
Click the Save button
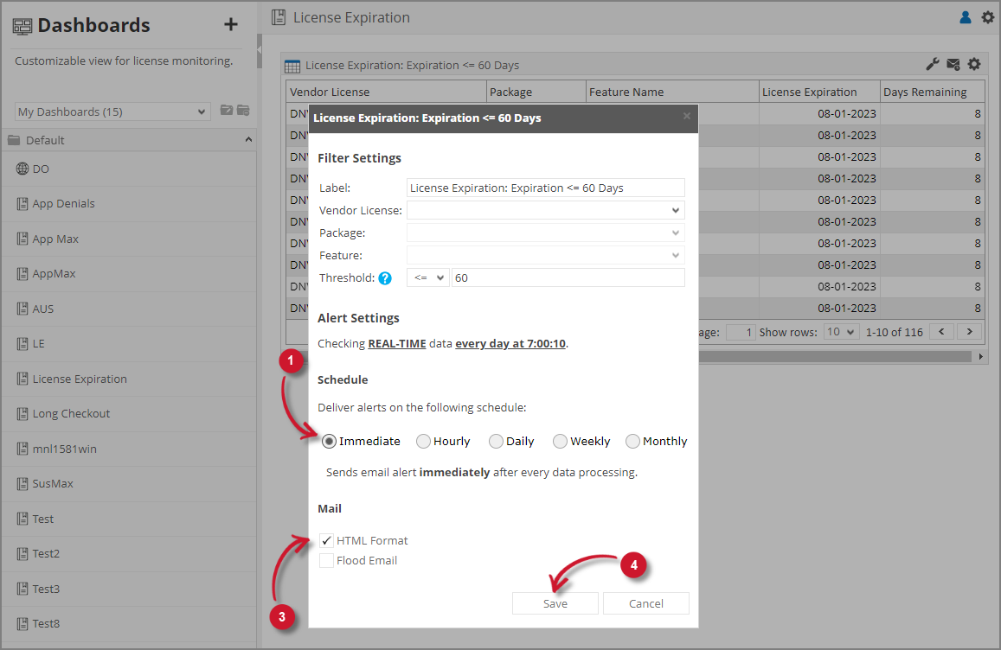click(x=555, y=603)
